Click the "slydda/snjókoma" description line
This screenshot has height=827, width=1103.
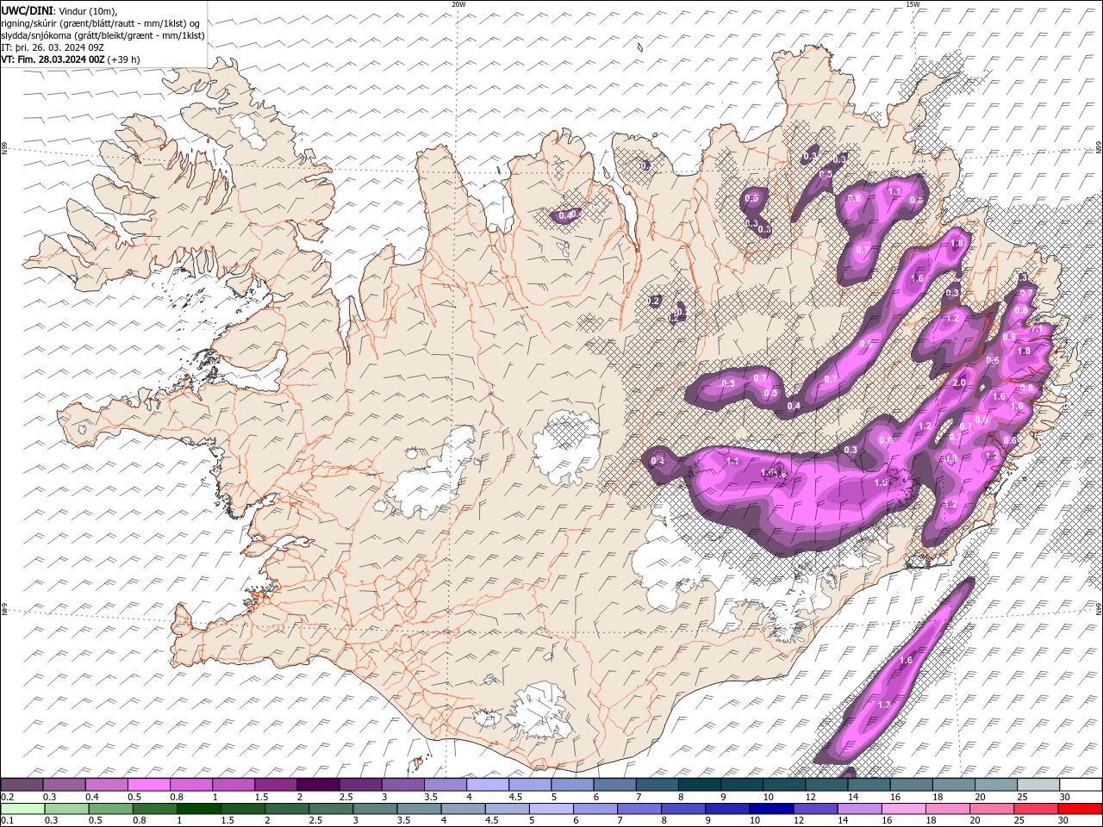pos(103,35)
